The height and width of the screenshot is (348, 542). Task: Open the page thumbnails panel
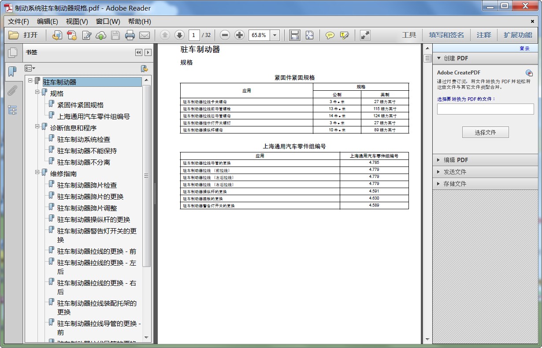pyautogui.click(x=13, y=53)
